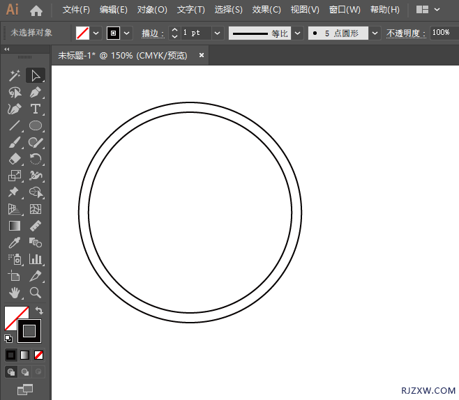Screen dimensions: 459x400
Task: Select the Ellipse tool
Action: 36,125
